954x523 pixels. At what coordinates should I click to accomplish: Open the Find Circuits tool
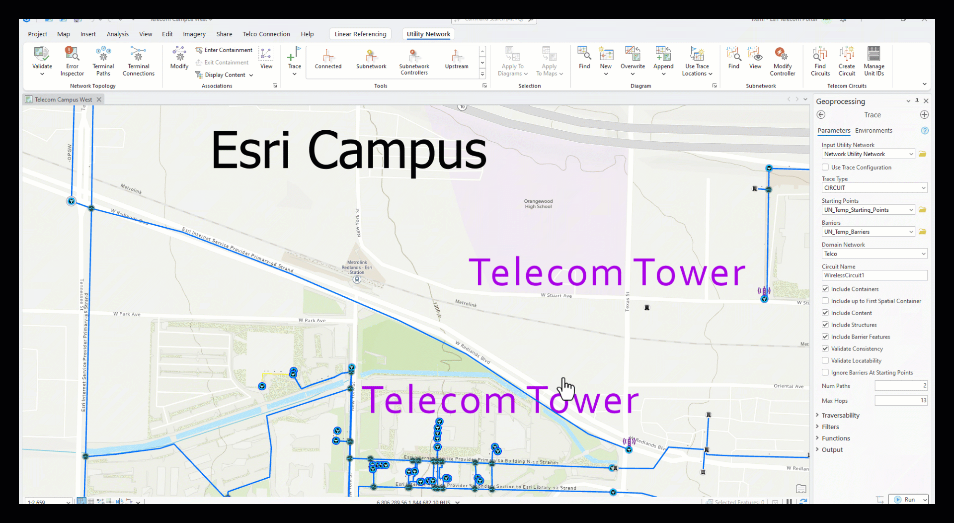pyautogui.click(x=820, y=61)
